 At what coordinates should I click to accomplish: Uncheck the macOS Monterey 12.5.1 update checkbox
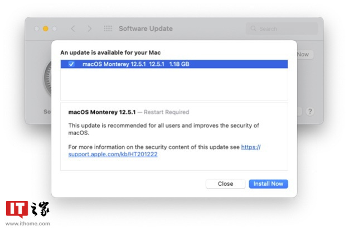click(x=71, y=64)
